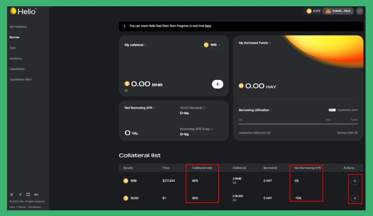The image size is (373, 216).
Task: Click the 90% collateral ratio for BUSD
Action: [x=195, y=198]
